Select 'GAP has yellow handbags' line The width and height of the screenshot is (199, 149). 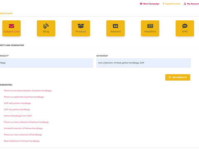click(x=17, y=110)
